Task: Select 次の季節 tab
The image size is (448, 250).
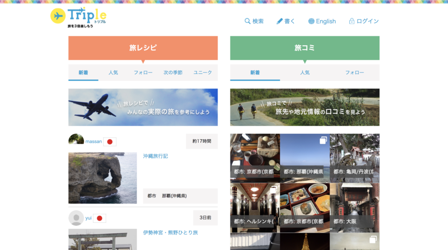Action: tap(173, 73)
